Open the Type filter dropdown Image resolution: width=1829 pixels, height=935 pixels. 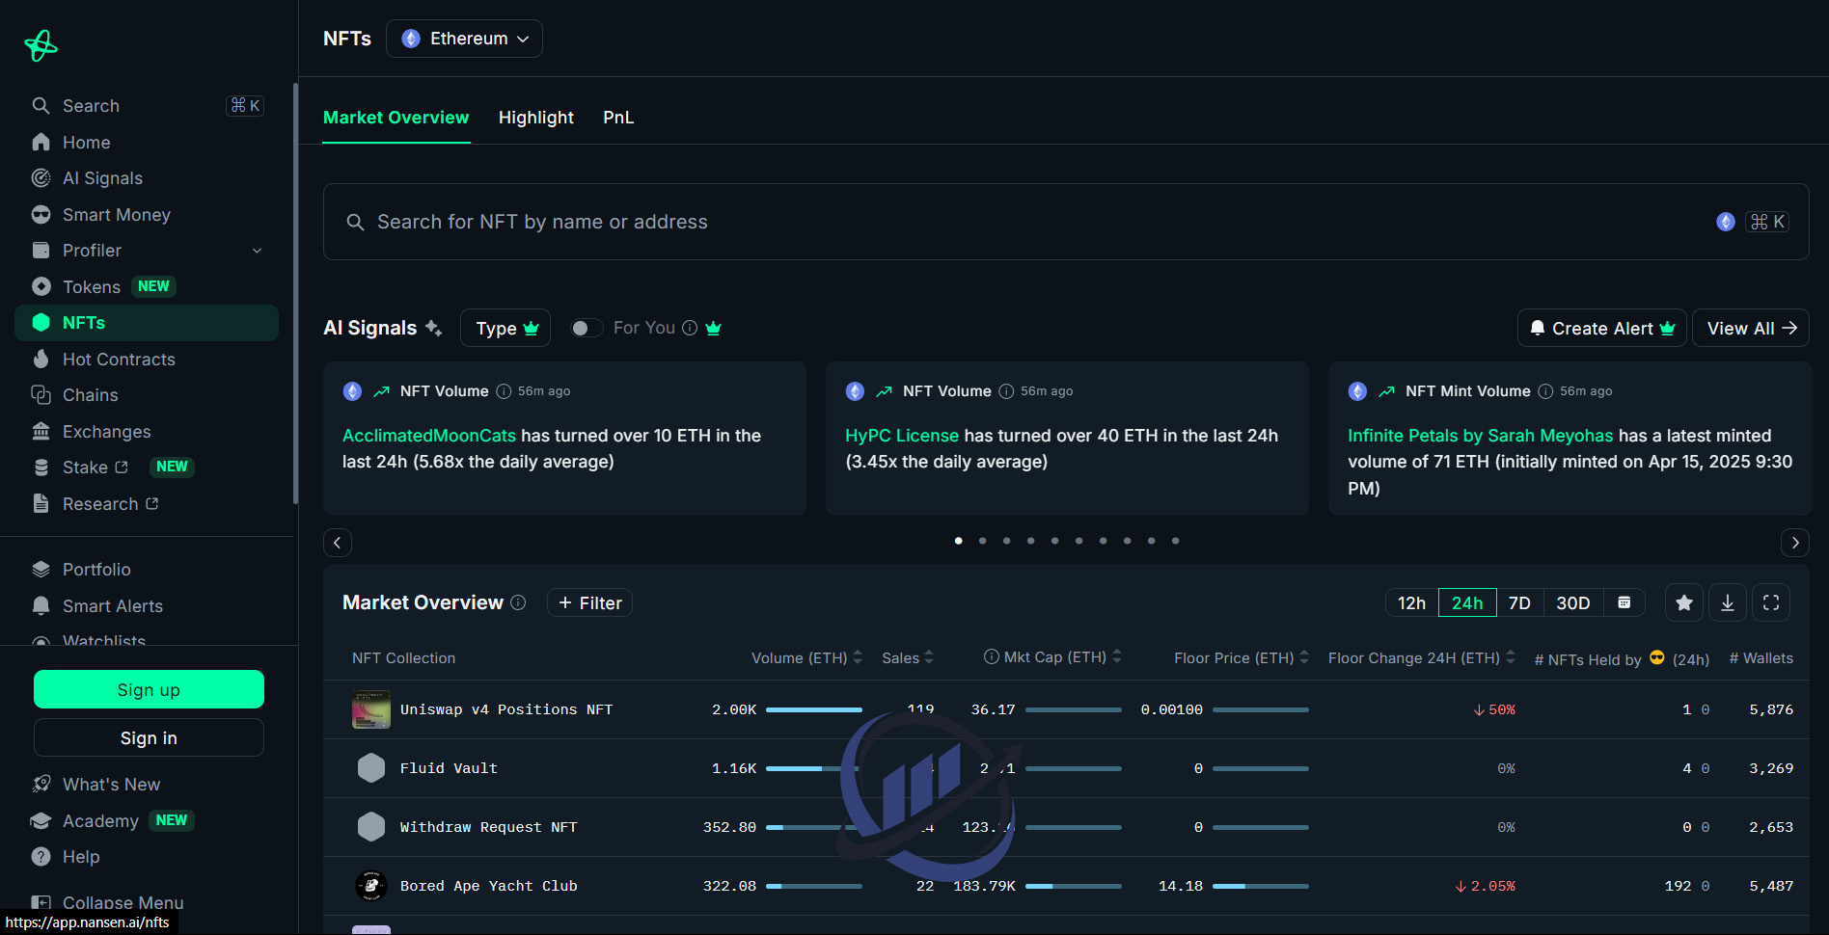(x=505, y=328)
